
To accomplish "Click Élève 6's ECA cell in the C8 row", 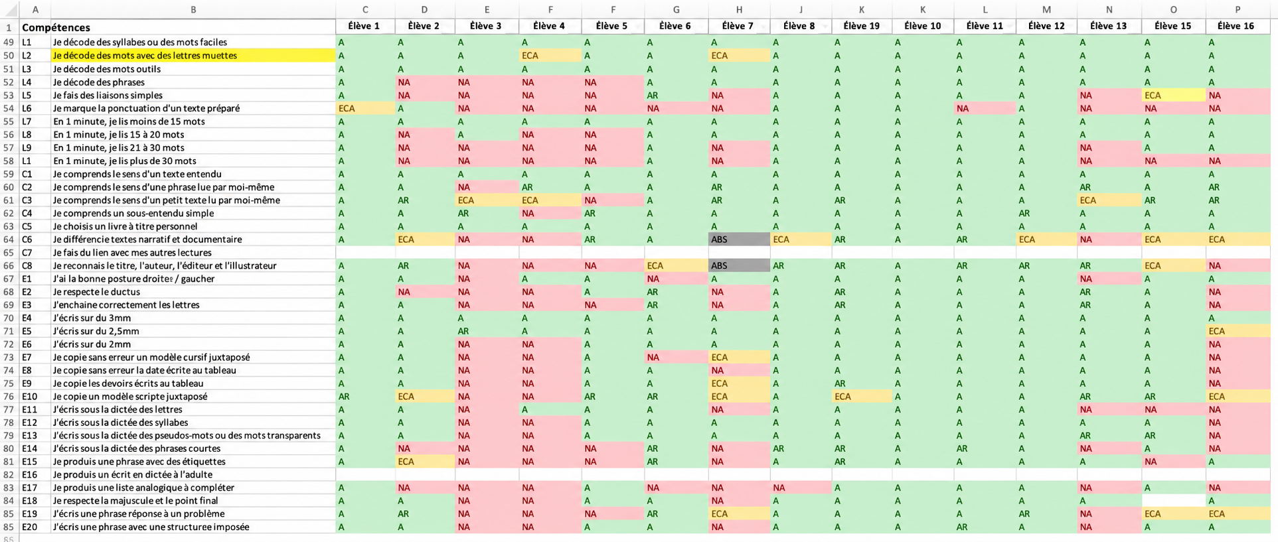I will pos(676,265).
